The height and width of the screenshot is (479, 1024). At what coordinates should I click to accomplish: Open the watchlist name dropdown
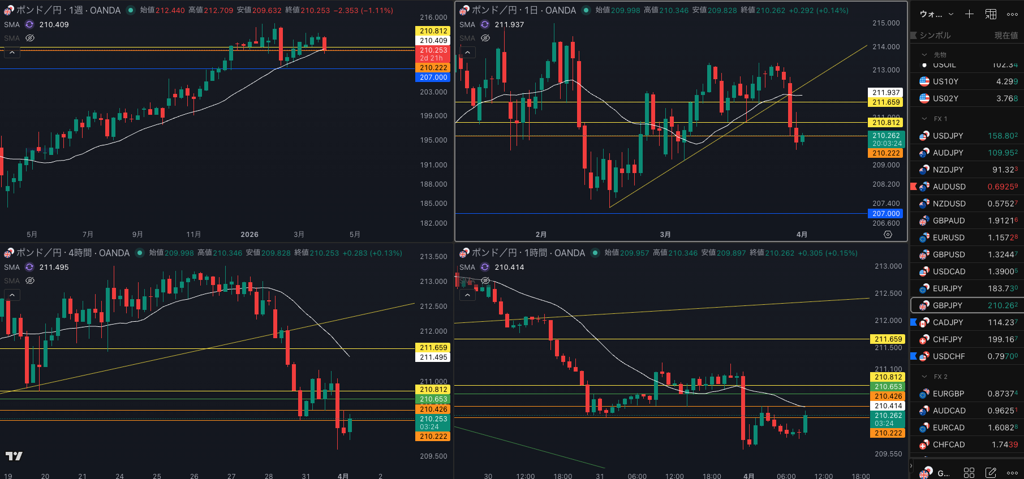(936, 14)
